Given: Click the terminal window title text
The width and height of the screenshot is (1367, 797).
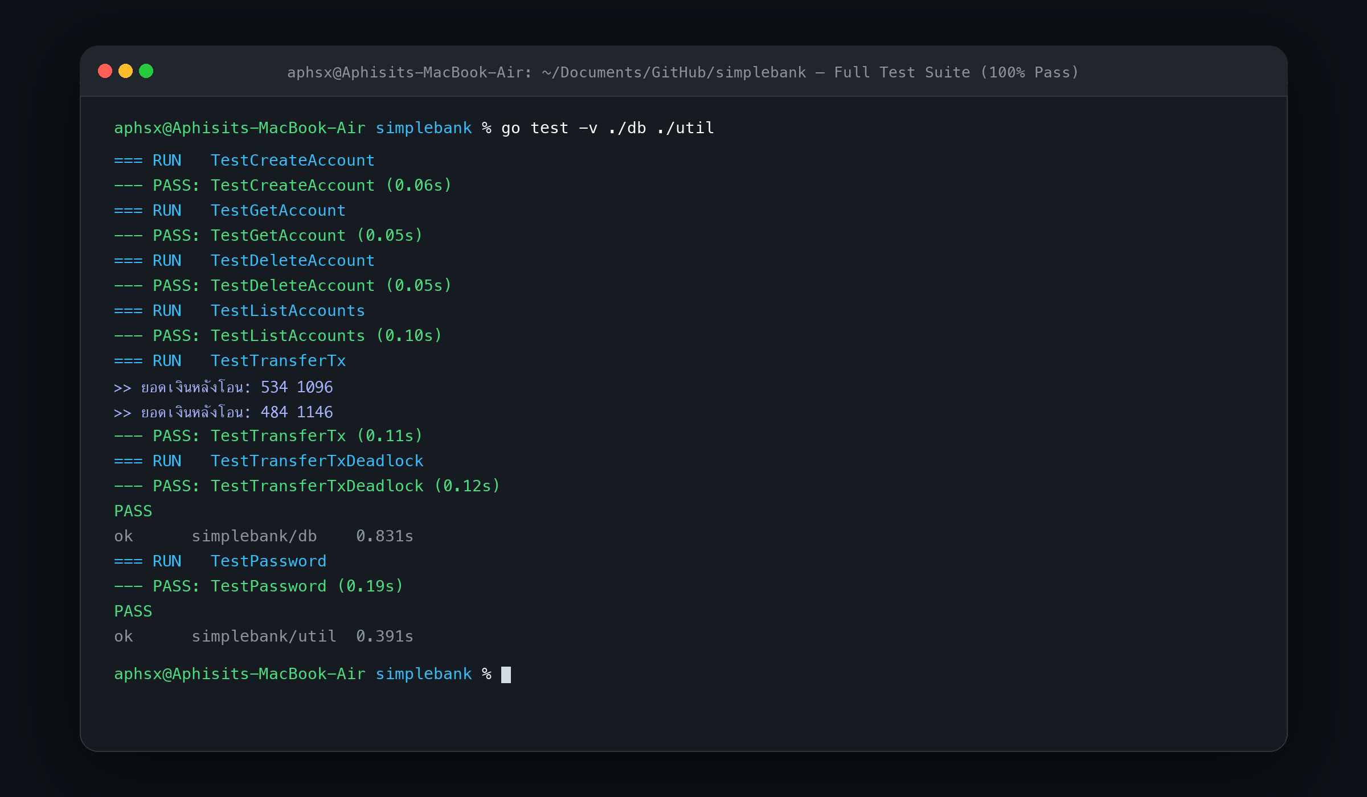Looking at the screenshot, I should coord(683,72).
